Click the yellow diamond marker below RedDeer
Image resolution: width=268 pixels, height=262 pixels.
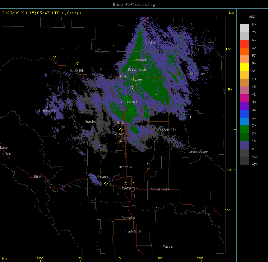tap(132, 87)
